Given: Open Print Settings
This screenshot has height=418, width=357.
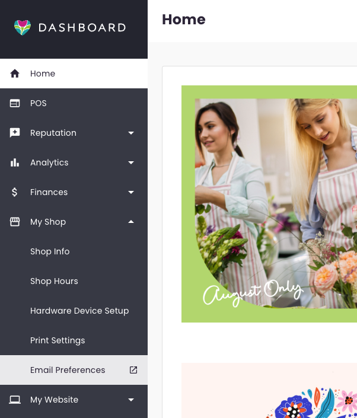Looking at the screenshot, I should tap(58, 340).
